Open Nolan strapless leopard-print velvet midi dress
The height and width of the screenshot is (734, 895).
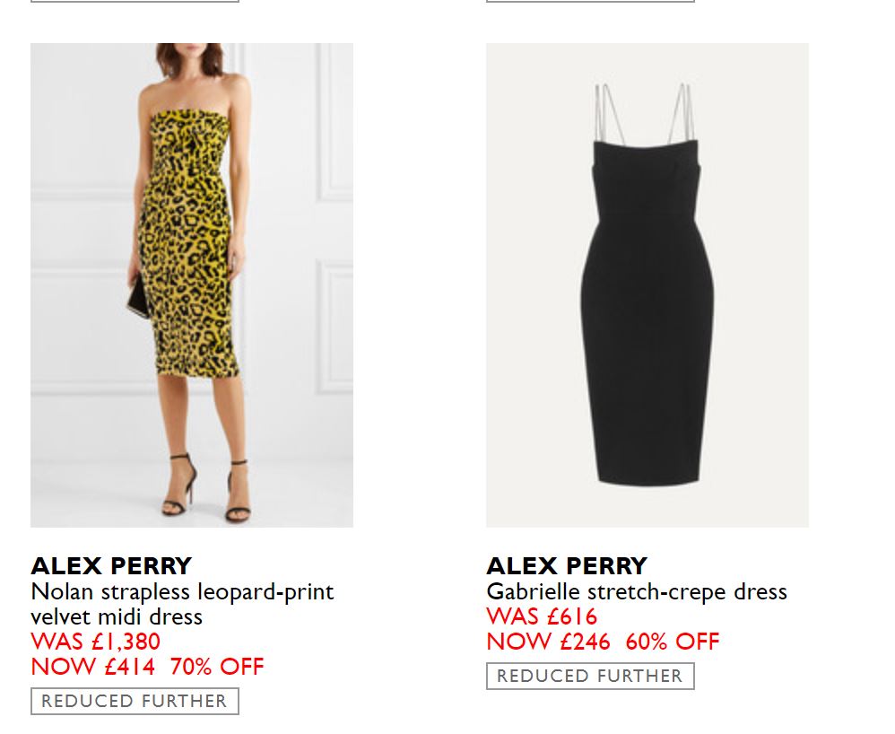pyautogui.click(x=182, y=604)
